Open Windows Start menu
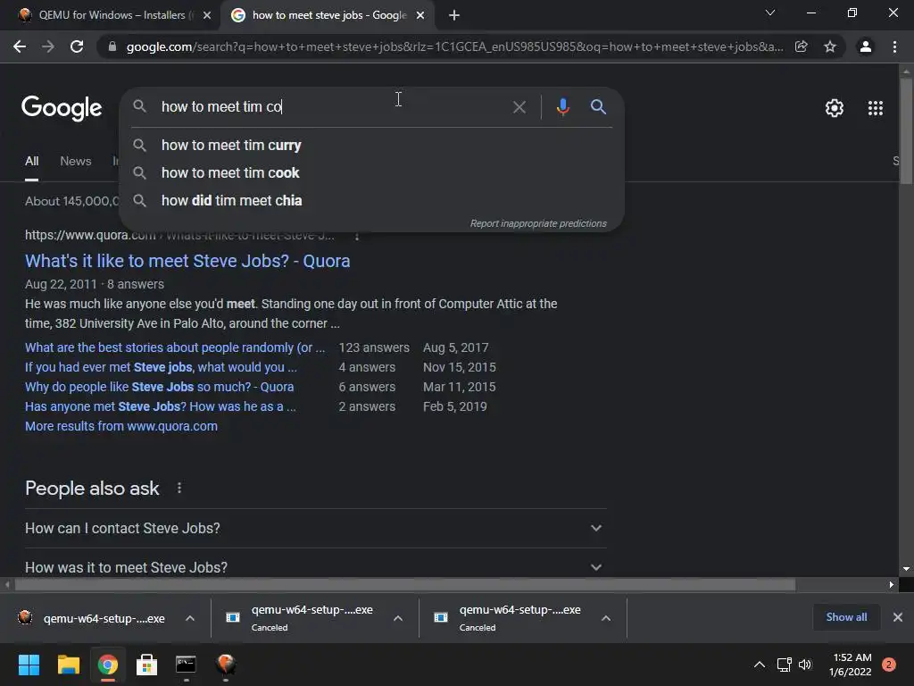 [29, 665]
